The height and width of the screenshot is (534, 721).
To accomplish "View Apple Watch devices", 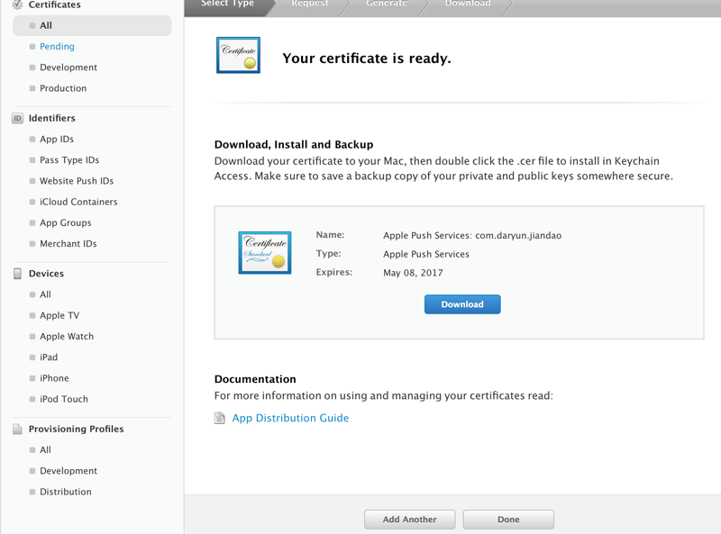I will coord(67,337).
